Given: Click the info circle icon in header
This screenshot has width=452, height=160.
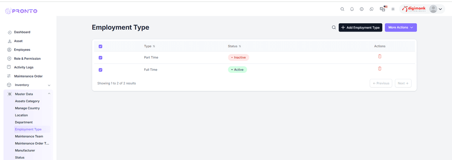Looking at the screenshot, I should click(362, 9).
